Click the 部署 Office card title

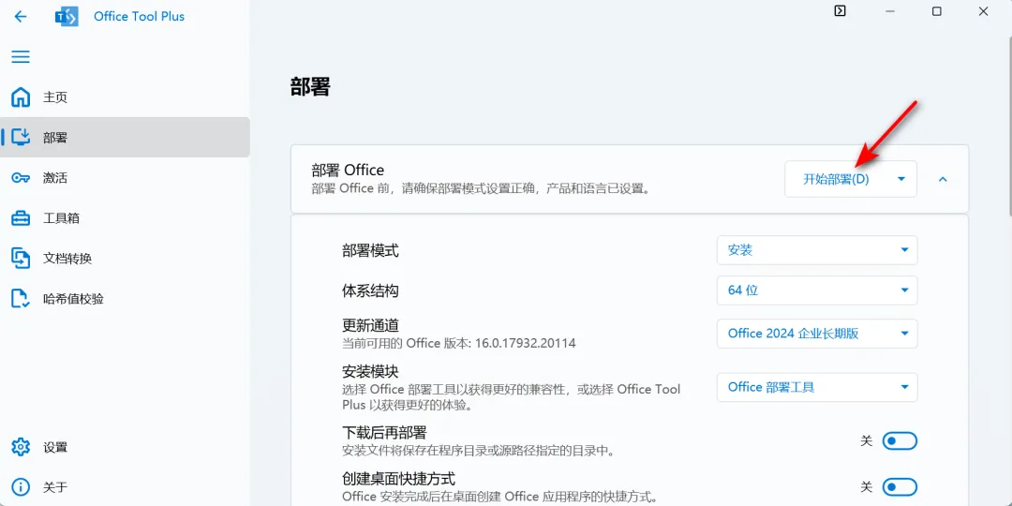click(348, 170)
